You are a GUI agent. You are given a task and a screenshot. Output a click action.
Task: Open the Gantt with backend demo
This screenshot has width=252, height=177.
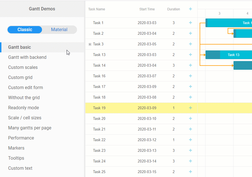click(27, 57)
